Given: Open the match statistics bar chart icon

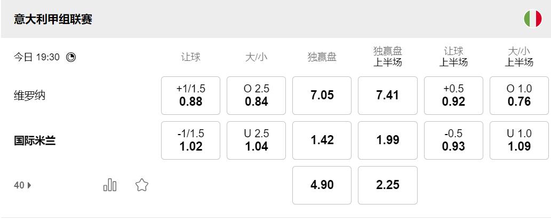Looking at the screenshot, I should pos(109,185).
